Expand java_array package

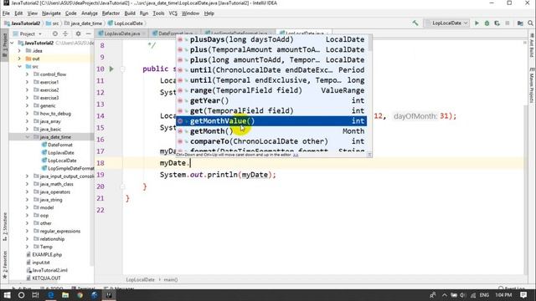[x=27, y=121]
